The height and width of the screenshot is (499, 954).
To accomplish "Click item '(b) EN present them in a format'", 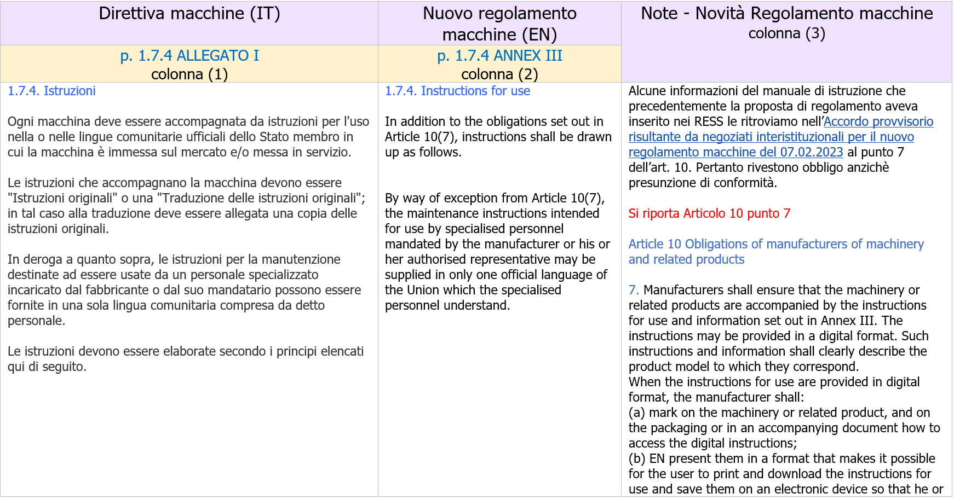I will tap(786, 474).
